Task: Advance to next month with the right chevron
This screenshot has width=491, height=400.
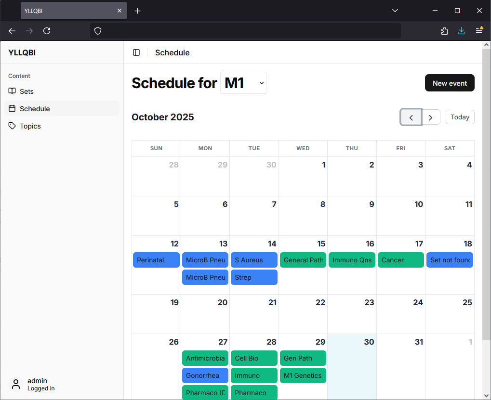Action: 431,117
